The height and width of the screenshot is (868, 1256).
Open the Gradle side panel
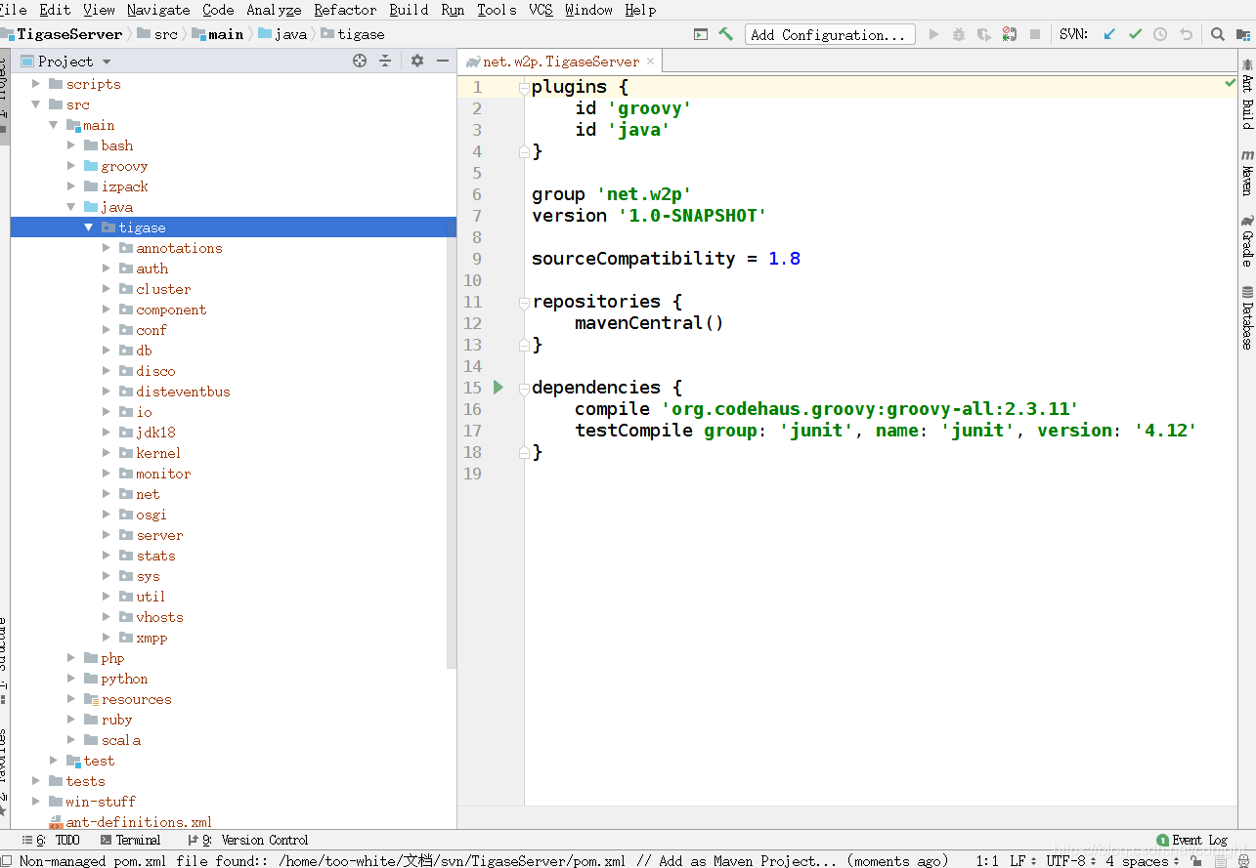tap(1247, 241)
